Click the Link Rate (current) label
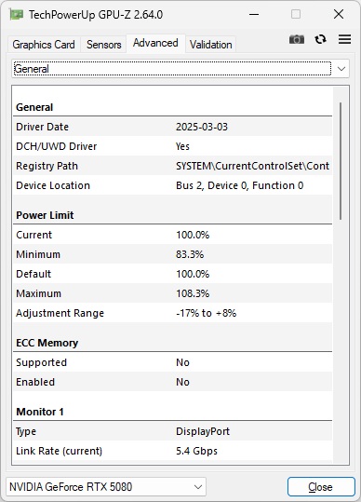 pos(60,451)
